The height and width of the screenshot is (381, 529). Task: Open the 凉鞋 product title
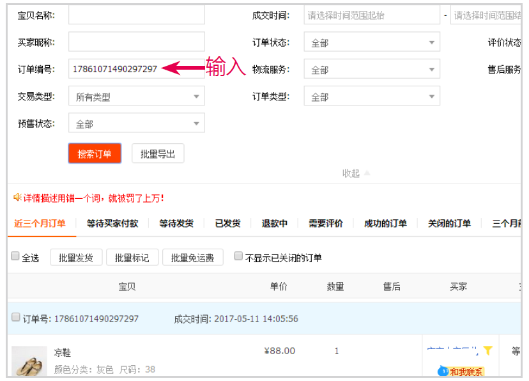coord(63,353)
